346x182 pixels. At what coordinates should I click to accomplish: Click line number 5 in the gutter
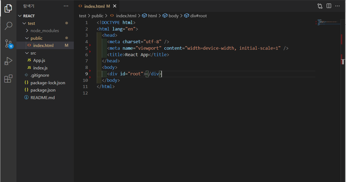[x=86, y=48]
